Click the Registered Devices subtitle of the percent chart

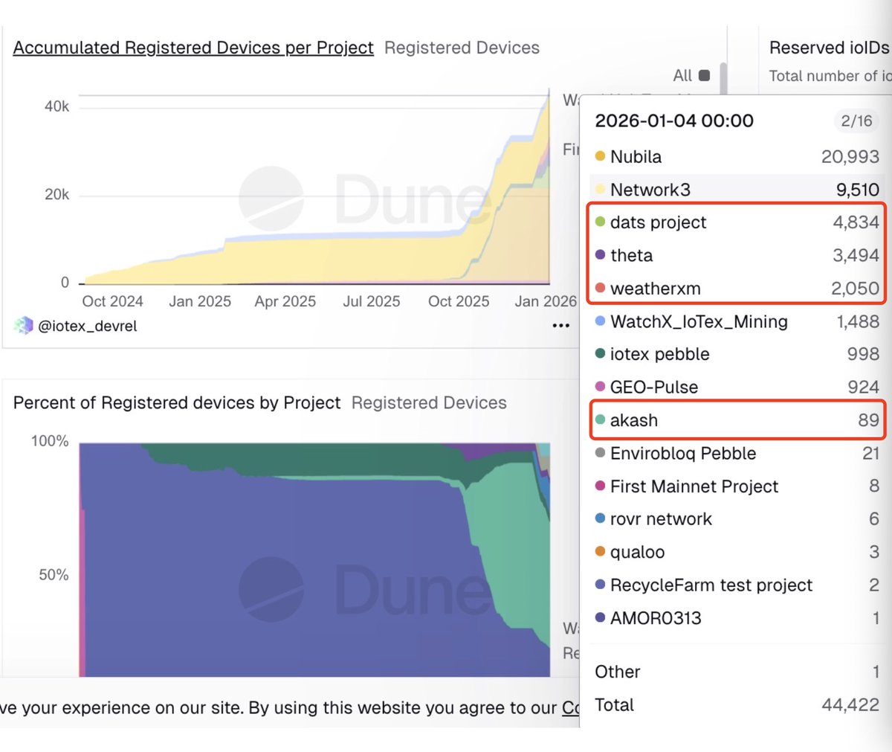(x=429, y=402)
